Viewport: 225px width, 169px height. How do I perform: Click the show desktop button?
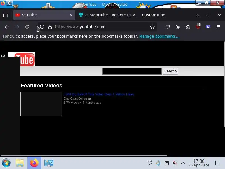click(218, 163)
